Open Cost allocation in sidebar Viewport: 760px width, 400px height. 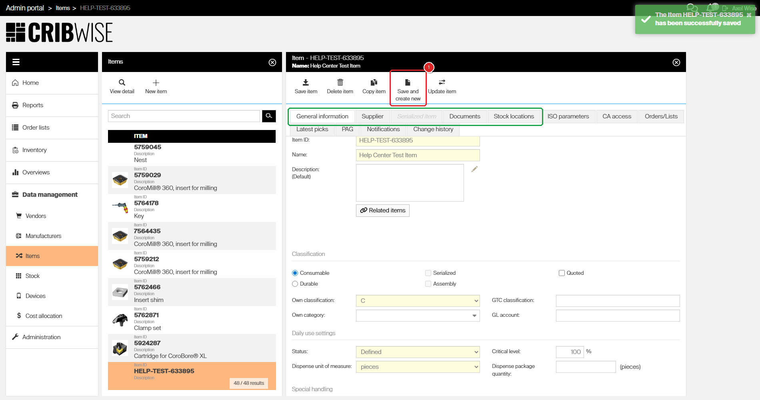52,316
